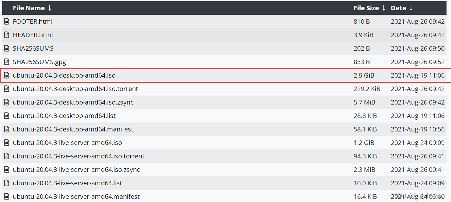Image resolution: width=451 pixels, height=202 pixels.
Task: Sort the list by File Size arrow
Action: click(x=384, y=8)
